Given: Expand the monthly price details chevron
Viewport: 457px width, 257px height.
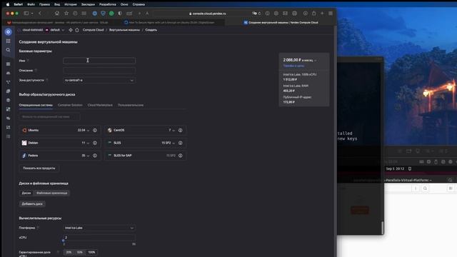Looking at the screenshot, I should [316, 60].
